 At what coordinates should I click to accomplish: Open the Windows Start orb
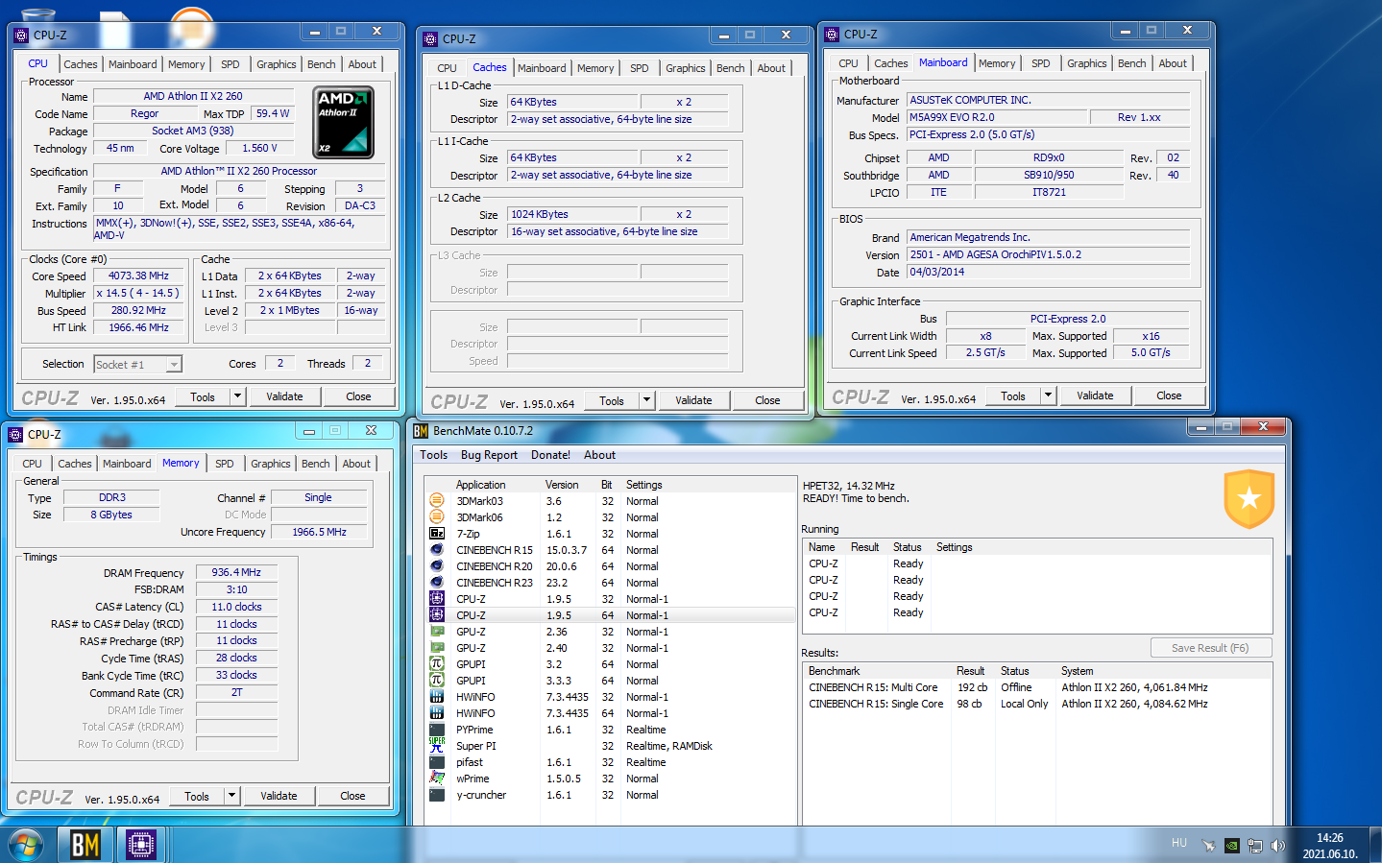pyautogui.click(x=25, y=846)
